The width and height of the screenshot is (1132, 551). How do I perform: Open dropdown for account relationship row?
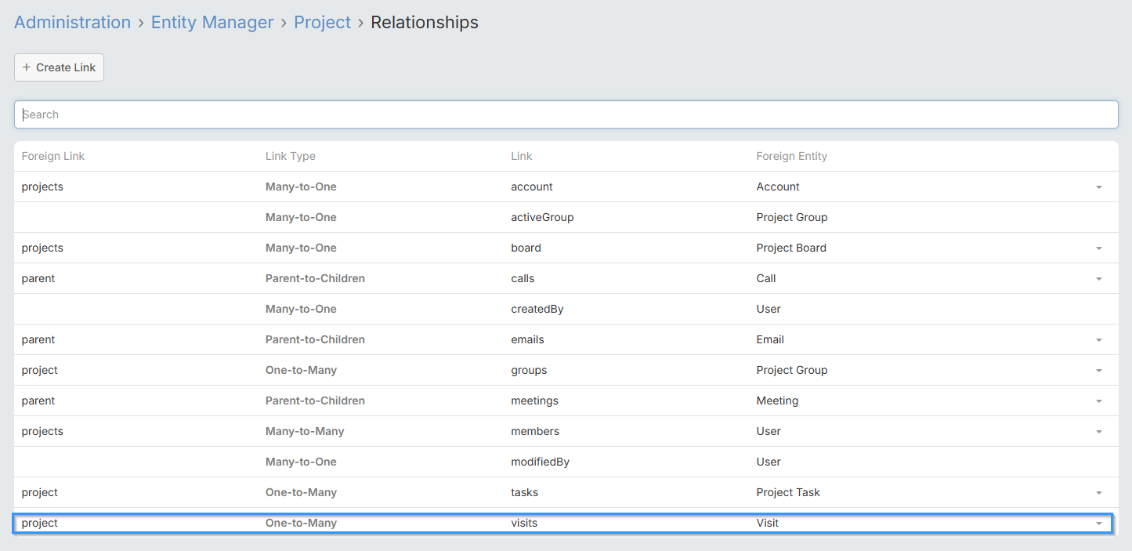click(1098, 187)
